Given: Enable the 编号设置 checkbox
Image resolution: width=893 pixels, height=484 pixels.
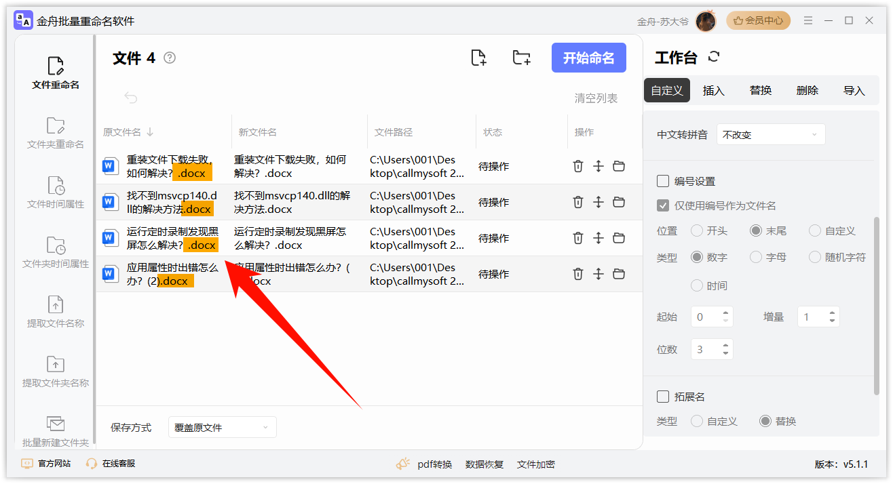Looking at the screenshot, I should [662, 181].
